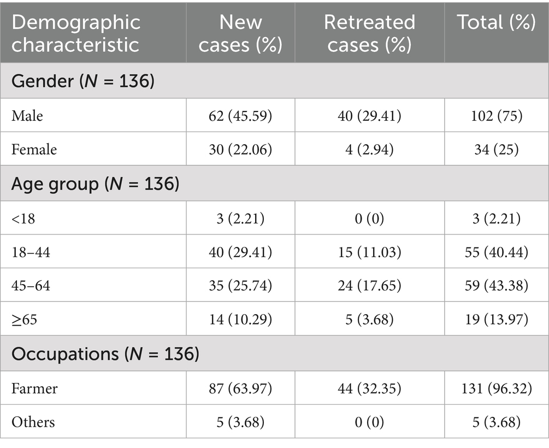Click the Male new cases value 62 (45.59)
Screen dimensions: 549x448
[x=240, y=115]
